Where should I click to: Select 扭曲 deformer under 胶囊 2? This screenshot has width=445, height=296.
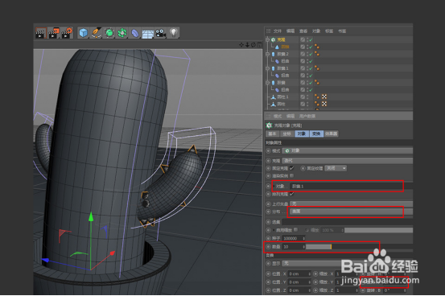click(285, 61)
